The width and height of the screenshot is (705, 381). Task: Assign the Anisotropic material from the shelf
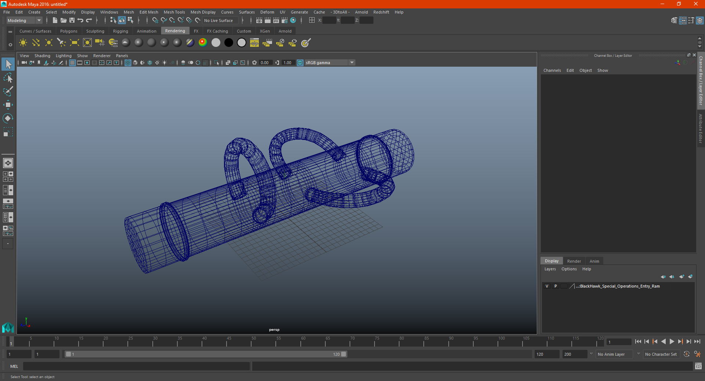(126, 43)
